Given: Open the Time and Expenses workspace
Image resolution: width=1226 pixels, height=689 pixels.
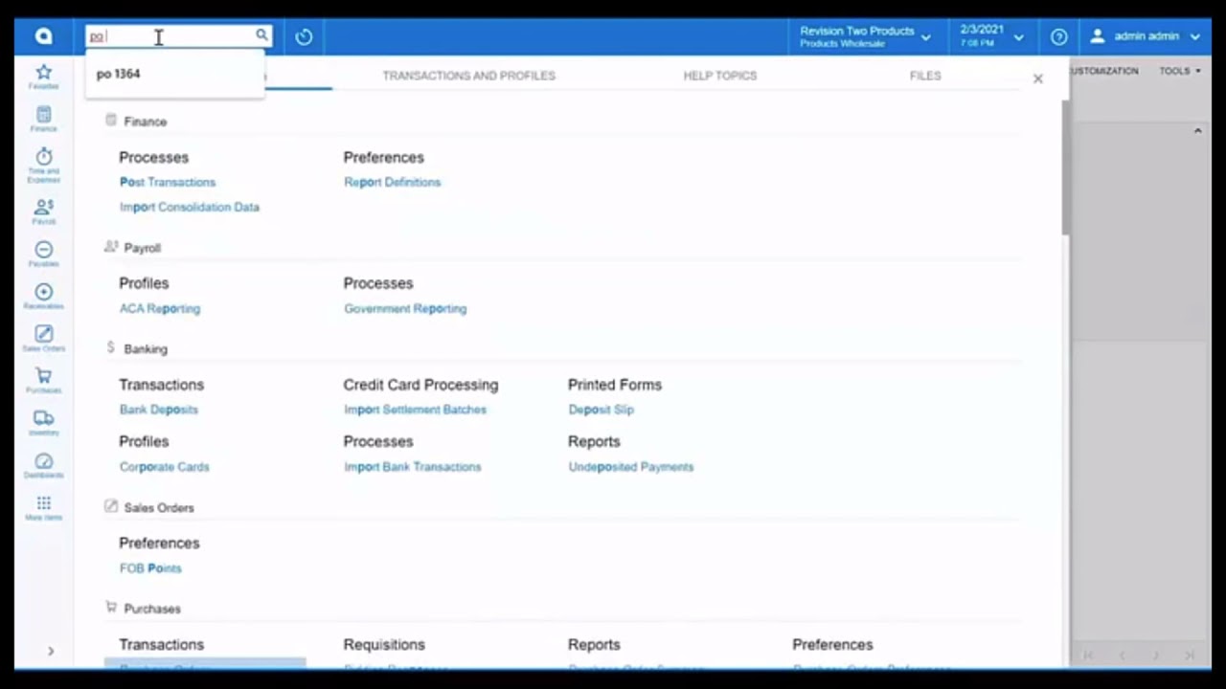Looking at the screenshot, I should click(43, 165).
